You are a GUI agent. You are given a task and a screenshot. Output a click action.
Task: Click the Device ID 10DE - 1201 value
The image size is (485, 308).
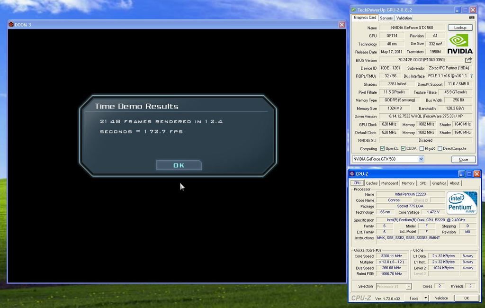pos(390,68)
